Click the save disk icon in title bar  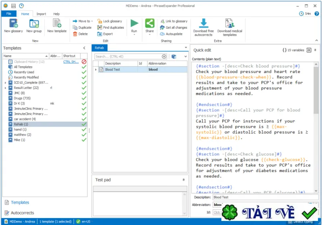click(14, 6)
